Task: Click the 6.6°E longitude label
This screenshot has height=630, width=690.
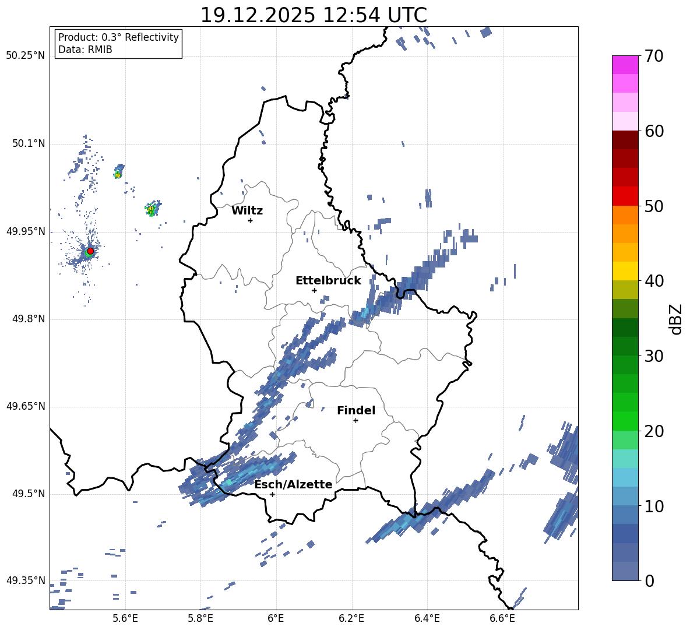Action: point(502,618)
